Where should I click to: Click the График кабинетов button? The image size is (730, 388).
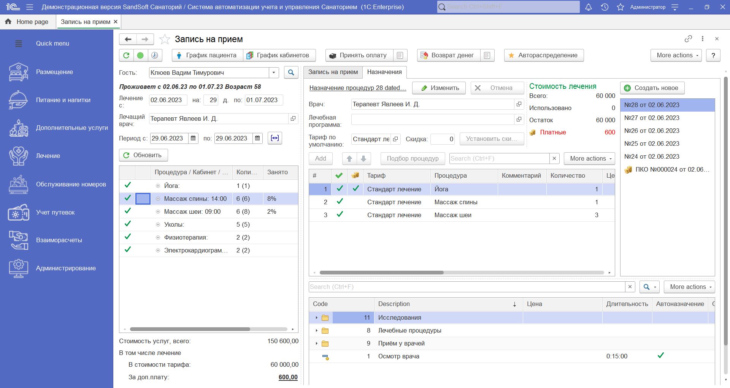[279, 55]
